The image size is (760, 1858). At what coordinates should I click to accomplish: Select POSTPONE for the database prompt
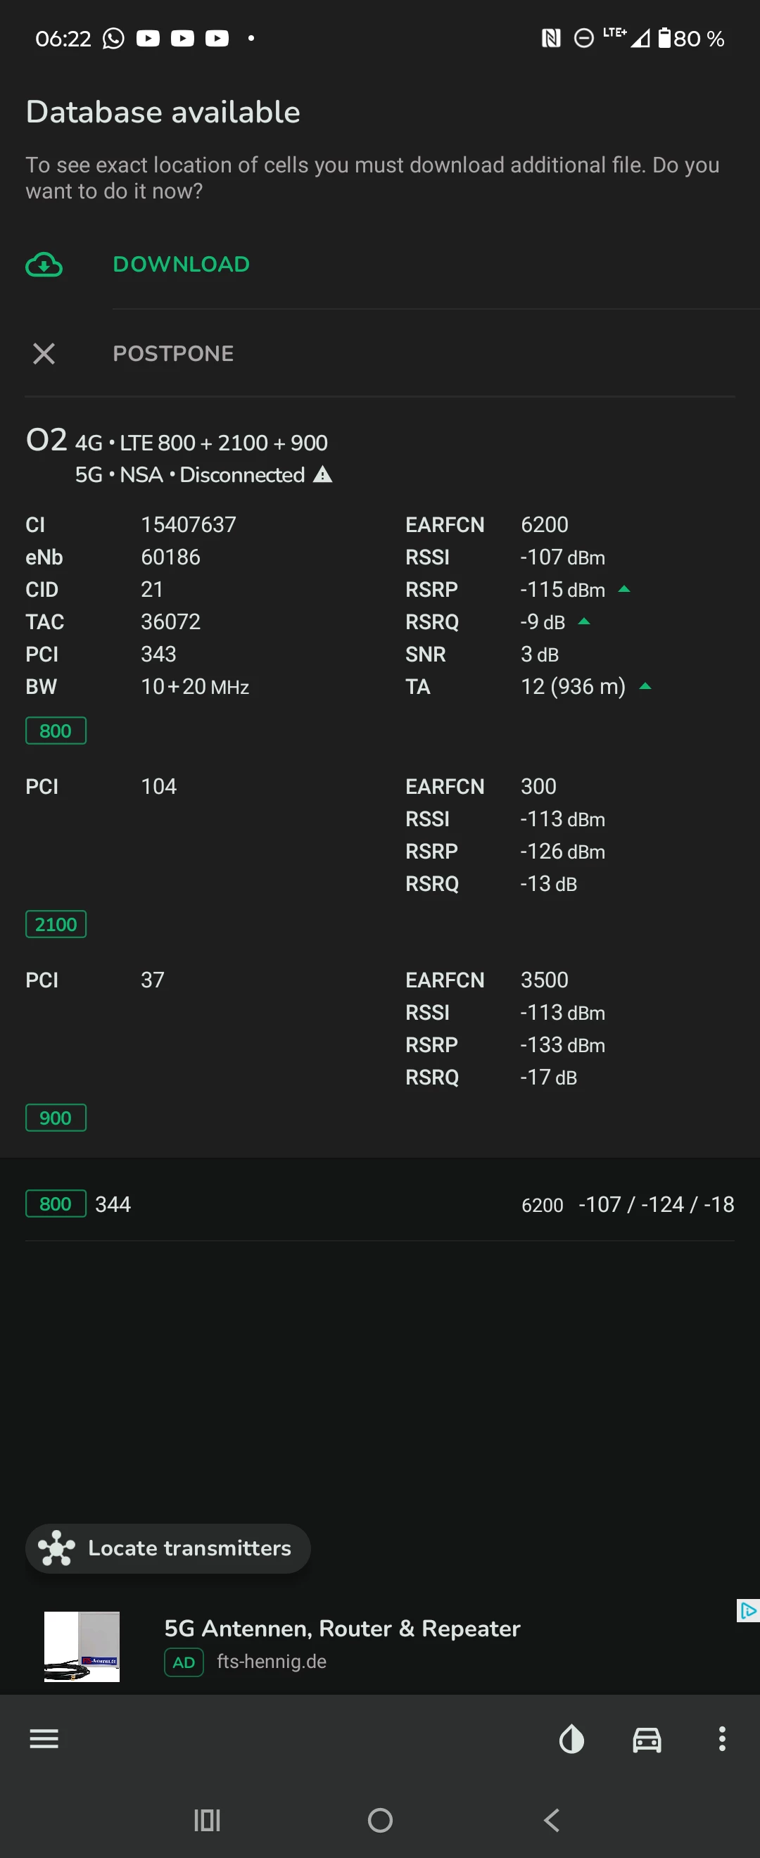click(x=173, y=353)
